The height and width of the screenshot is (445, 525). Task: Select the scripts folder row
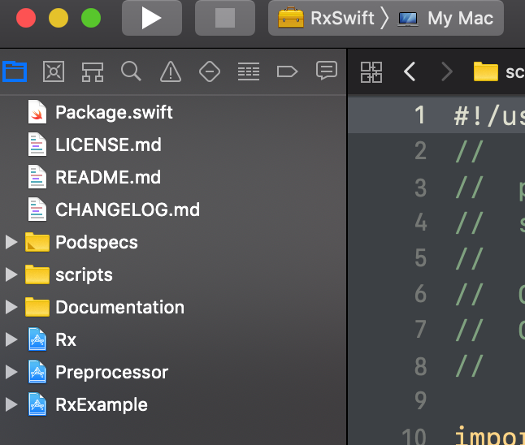point(173,274)
